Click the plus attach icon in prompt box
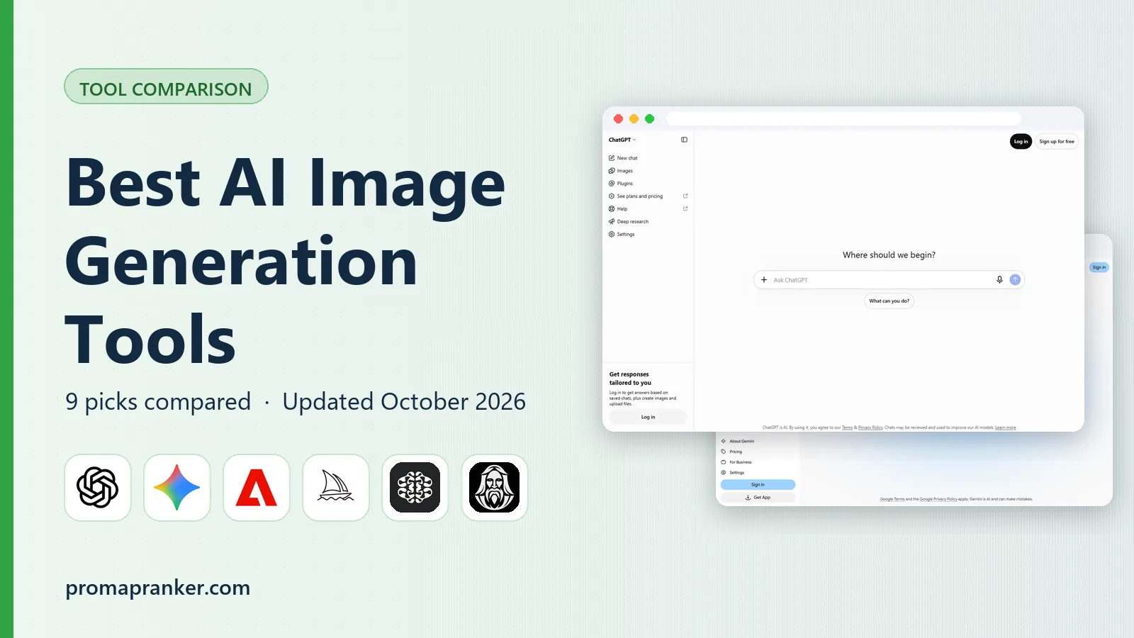 coord(764,280)
